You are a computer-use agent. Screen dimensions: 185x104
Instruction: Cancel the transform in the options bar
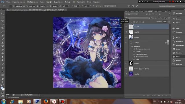(133, 6)
